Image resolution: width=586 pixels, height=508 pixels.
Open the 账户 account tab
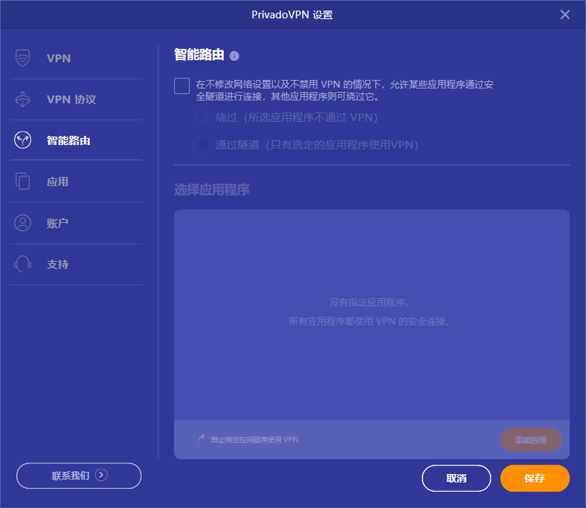76,224
